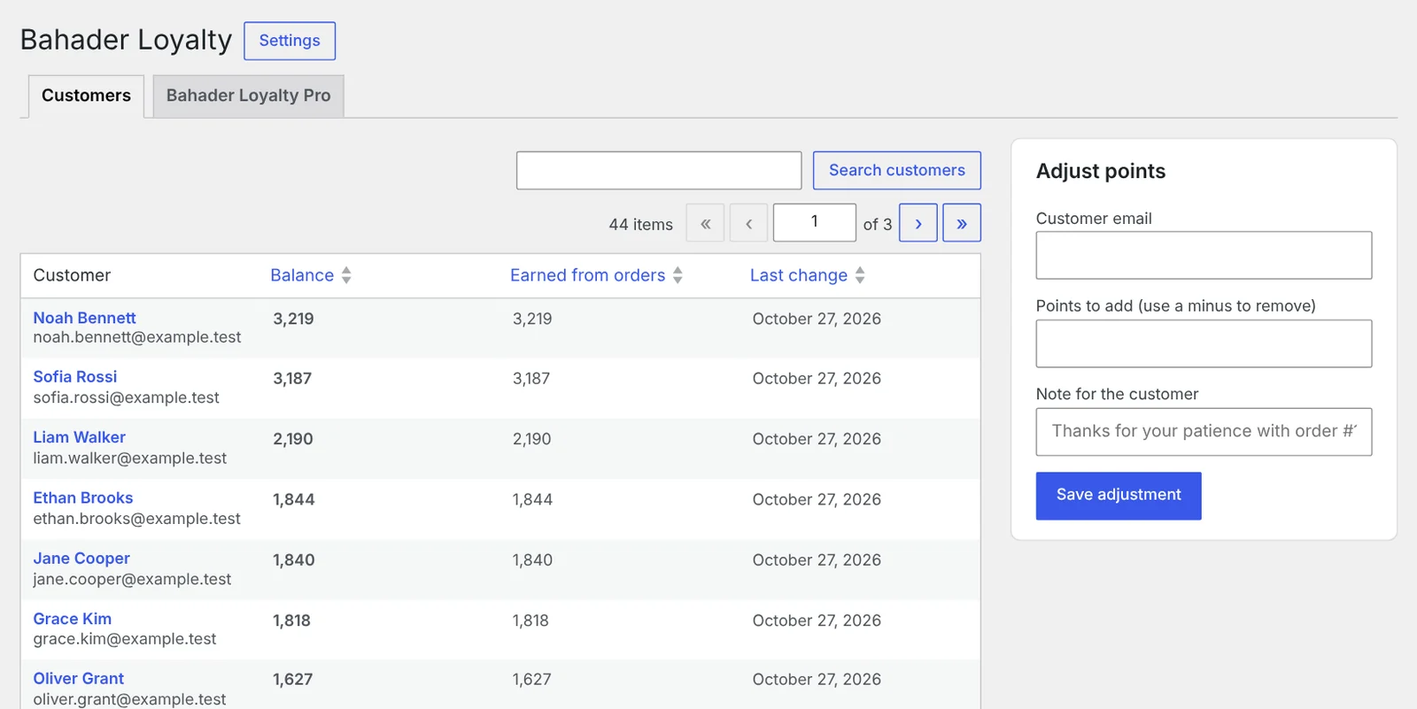This screenshot has height=709, width=1417.
Task: Sort the table by Last change
Action: point(799,275)
